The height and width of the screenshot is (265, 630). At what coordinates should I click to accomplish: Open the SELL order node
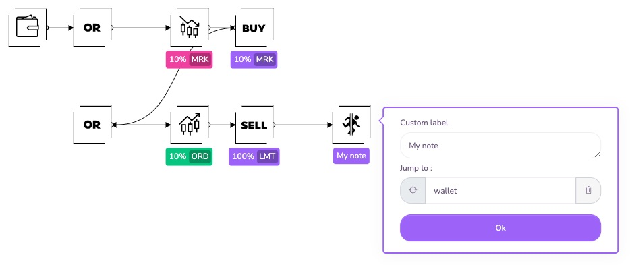coord(254,125)
